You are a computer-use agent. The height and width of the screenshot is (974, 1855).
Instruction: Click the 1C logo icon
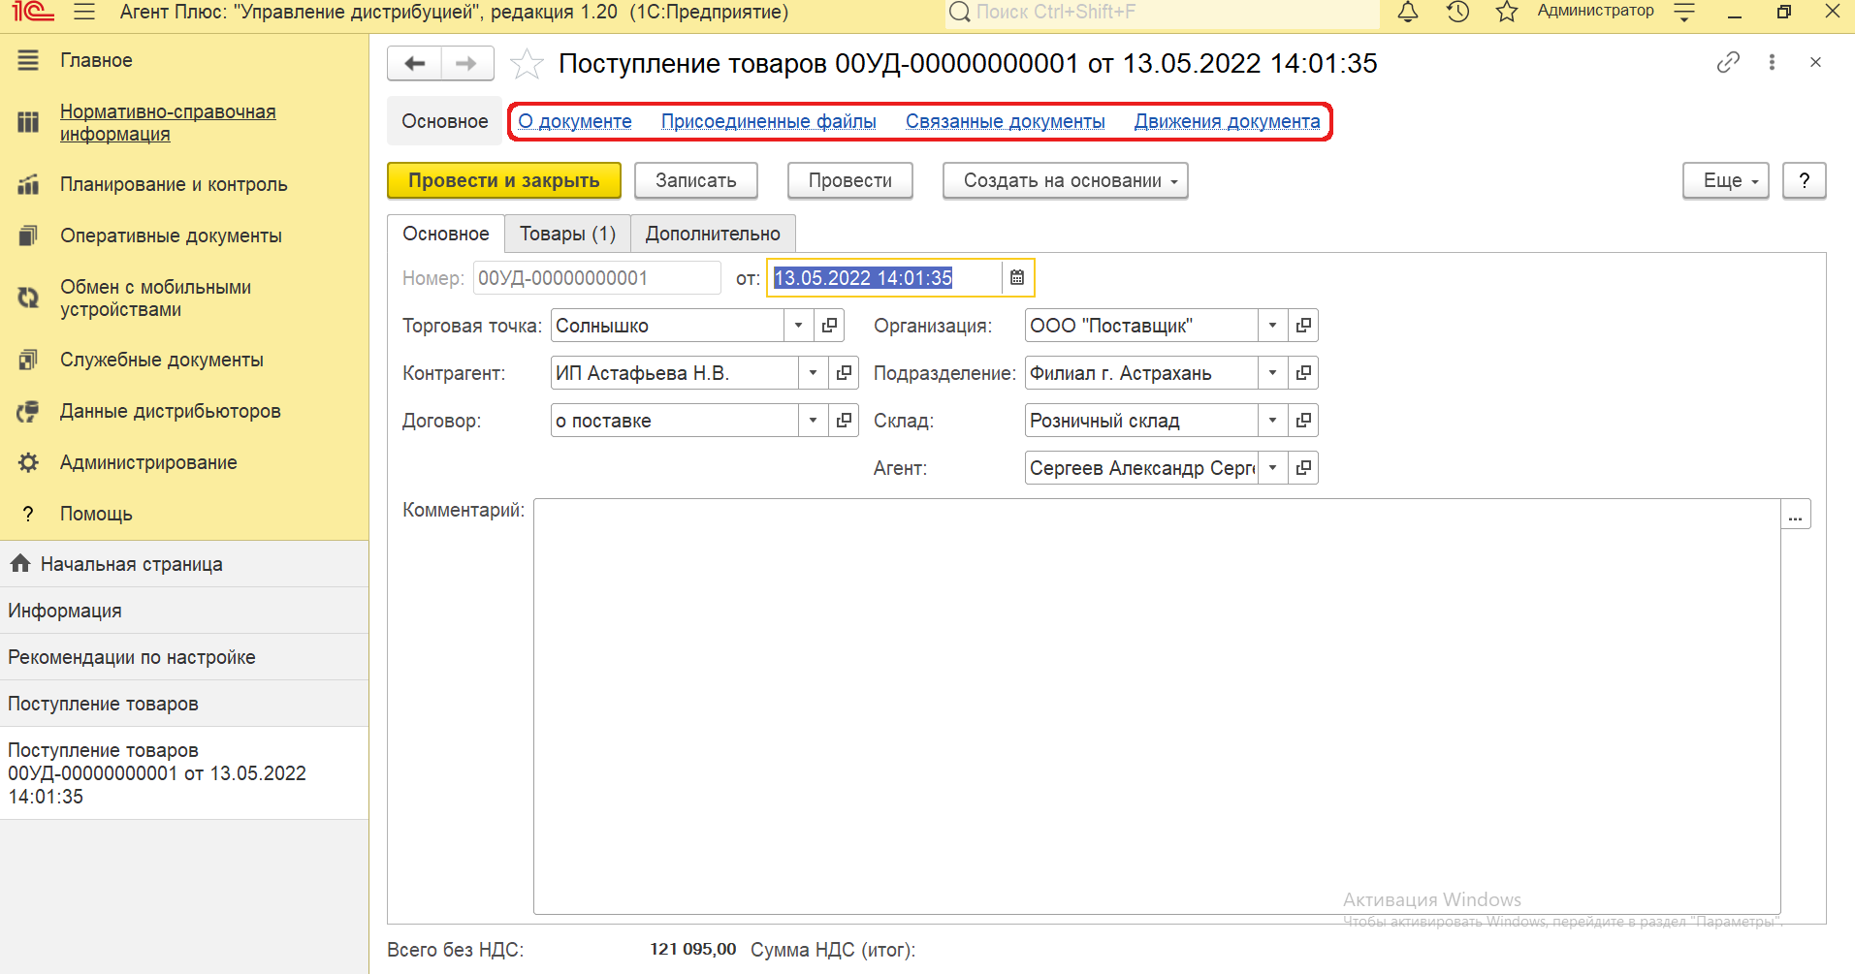tap(33, 13)
